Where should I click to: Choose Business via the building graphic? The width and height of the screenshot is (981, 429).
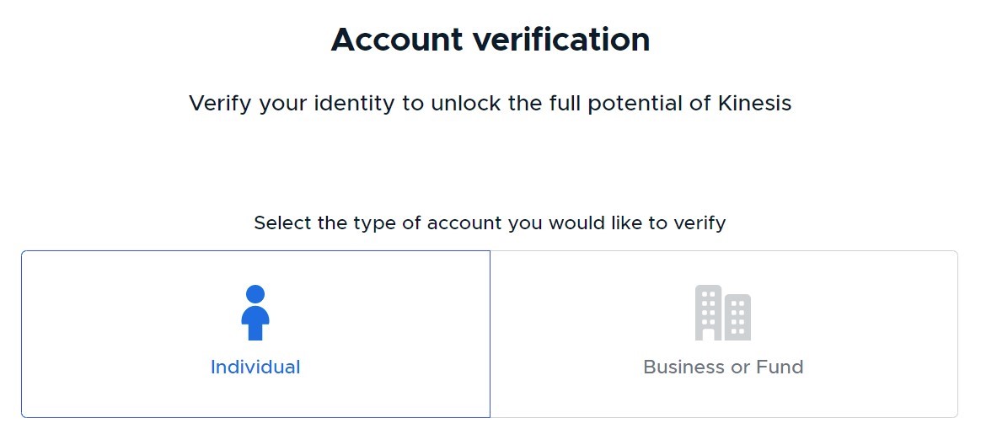coord(722,313)
